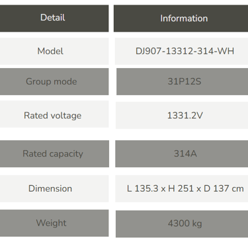Screen dimensions: 248x242
Task: Select the 314A capacity value
Action: (182, 153)
